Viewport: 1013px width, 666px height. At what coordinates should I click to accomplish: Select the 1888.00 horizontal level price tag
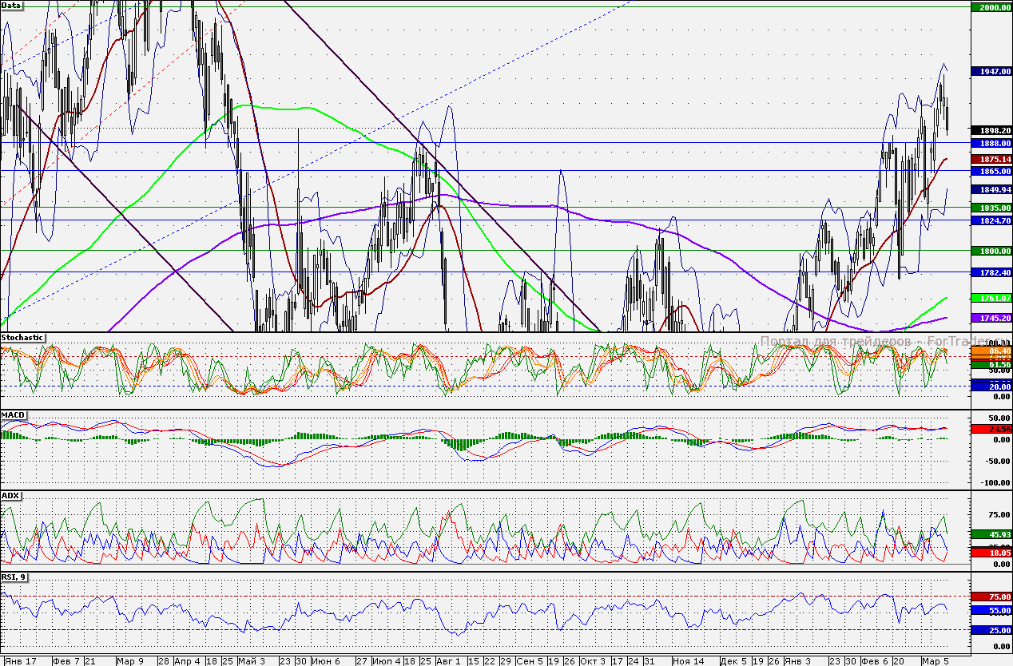click(991, 142)
